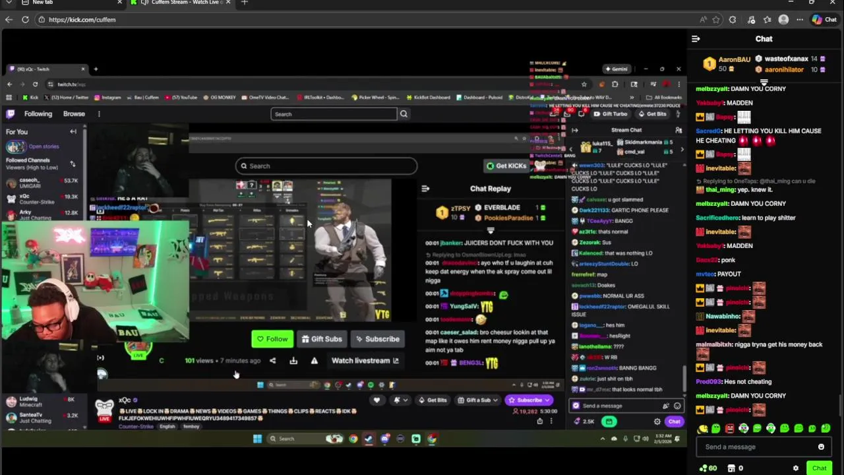
Task: Open the tab search chevron
Action: click(x=9, y=3)
